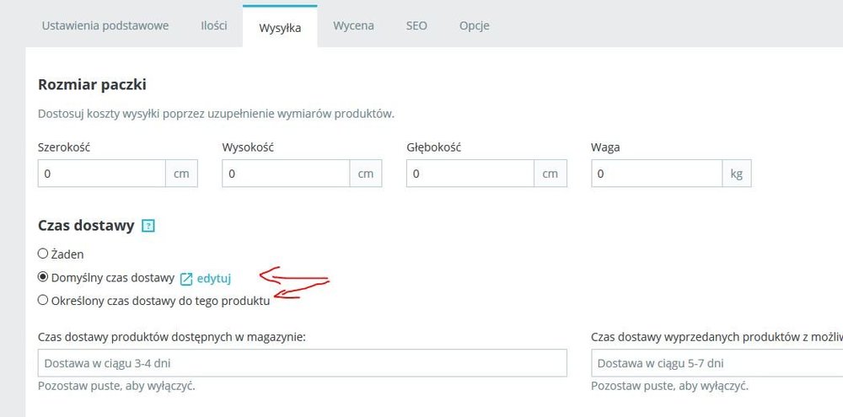Click the in-stock delivery time field
Viewport: 843px width, 417px height.
click(302, 363)
